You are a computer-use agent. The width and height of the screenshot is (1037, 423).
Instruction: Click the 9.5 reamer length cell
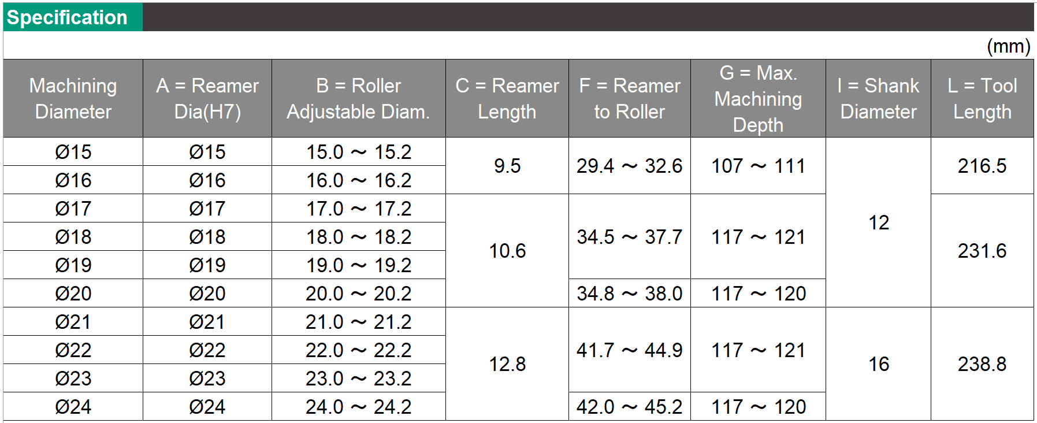pos(507,166)
